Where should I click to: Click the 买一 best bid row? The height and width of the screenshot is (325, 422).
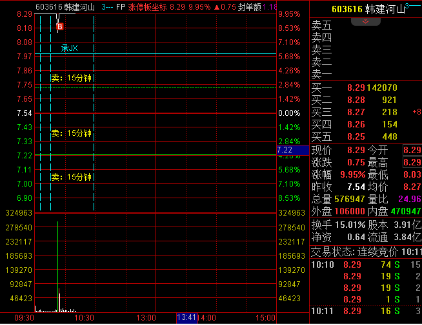click(365, 88)
